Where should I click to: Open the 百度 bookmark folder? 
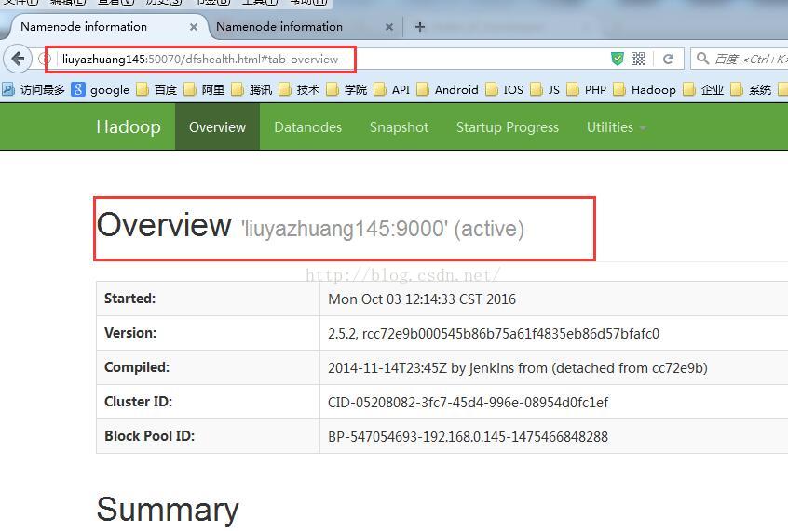pyautogui.click(x=156, y=90)
